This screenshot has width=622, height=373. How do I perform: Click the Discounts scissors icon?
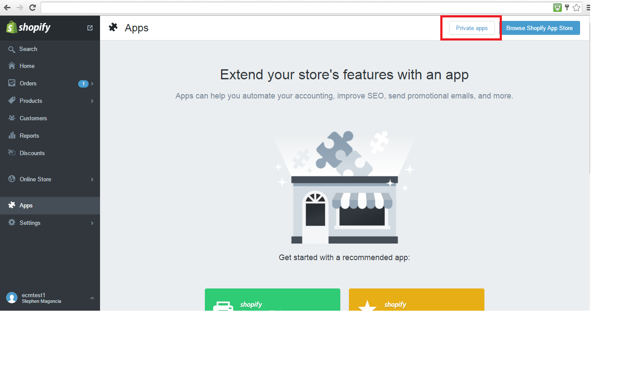pyautogui.click(x=12, y=153)
